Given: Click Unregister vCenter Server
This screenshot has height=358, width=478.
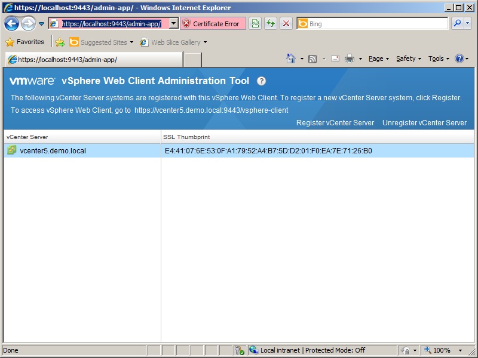Looking at the screenshot, I should click(424, 123).
